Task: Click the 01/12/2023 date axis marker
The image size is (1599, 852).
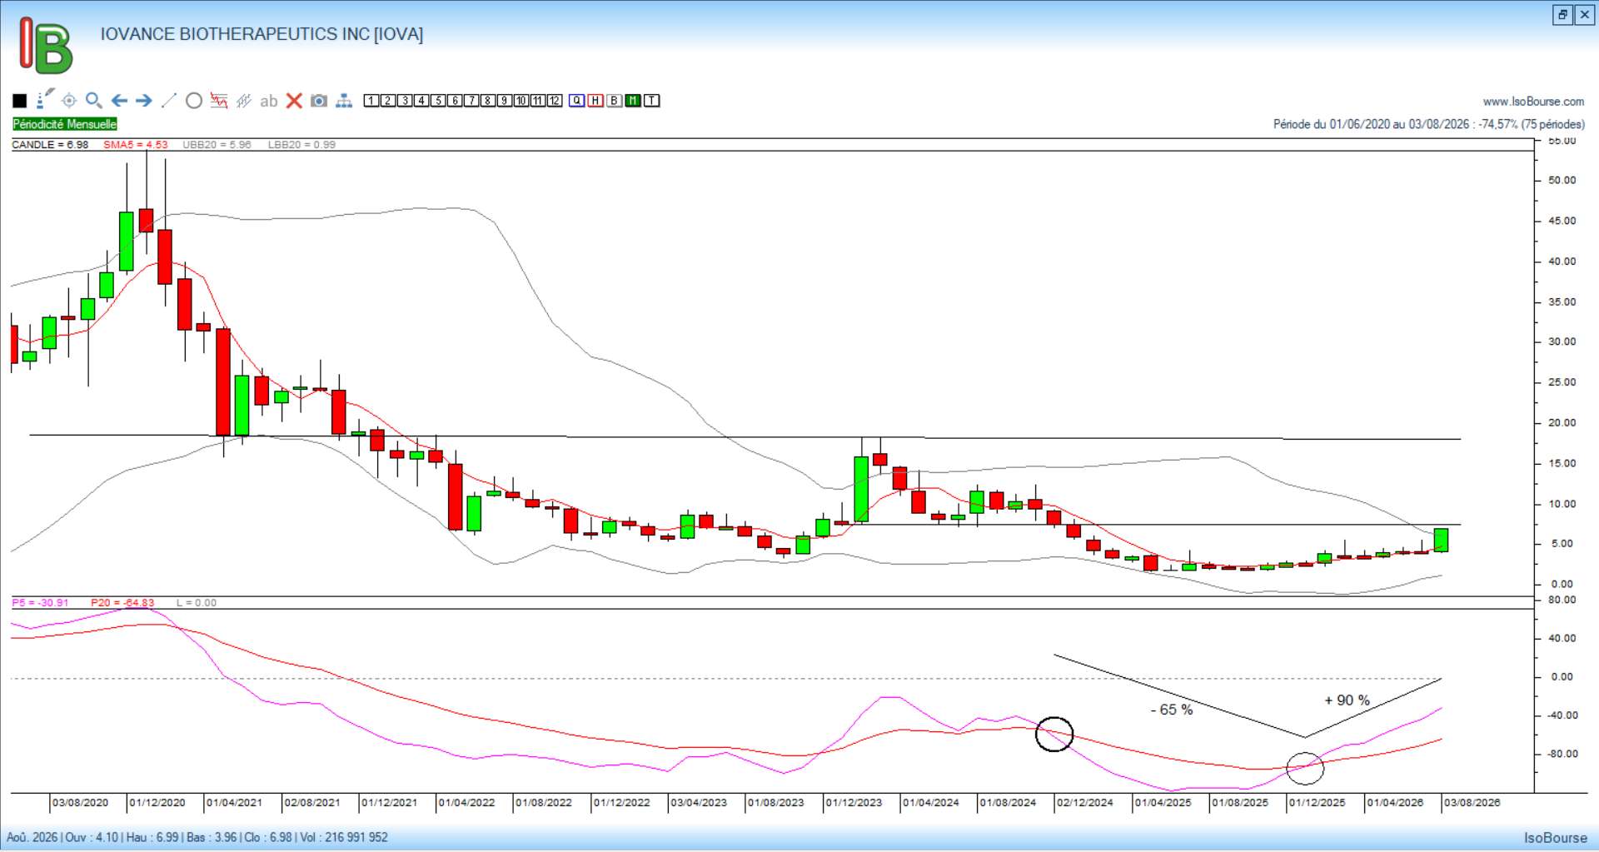Action: coord(854,803)
